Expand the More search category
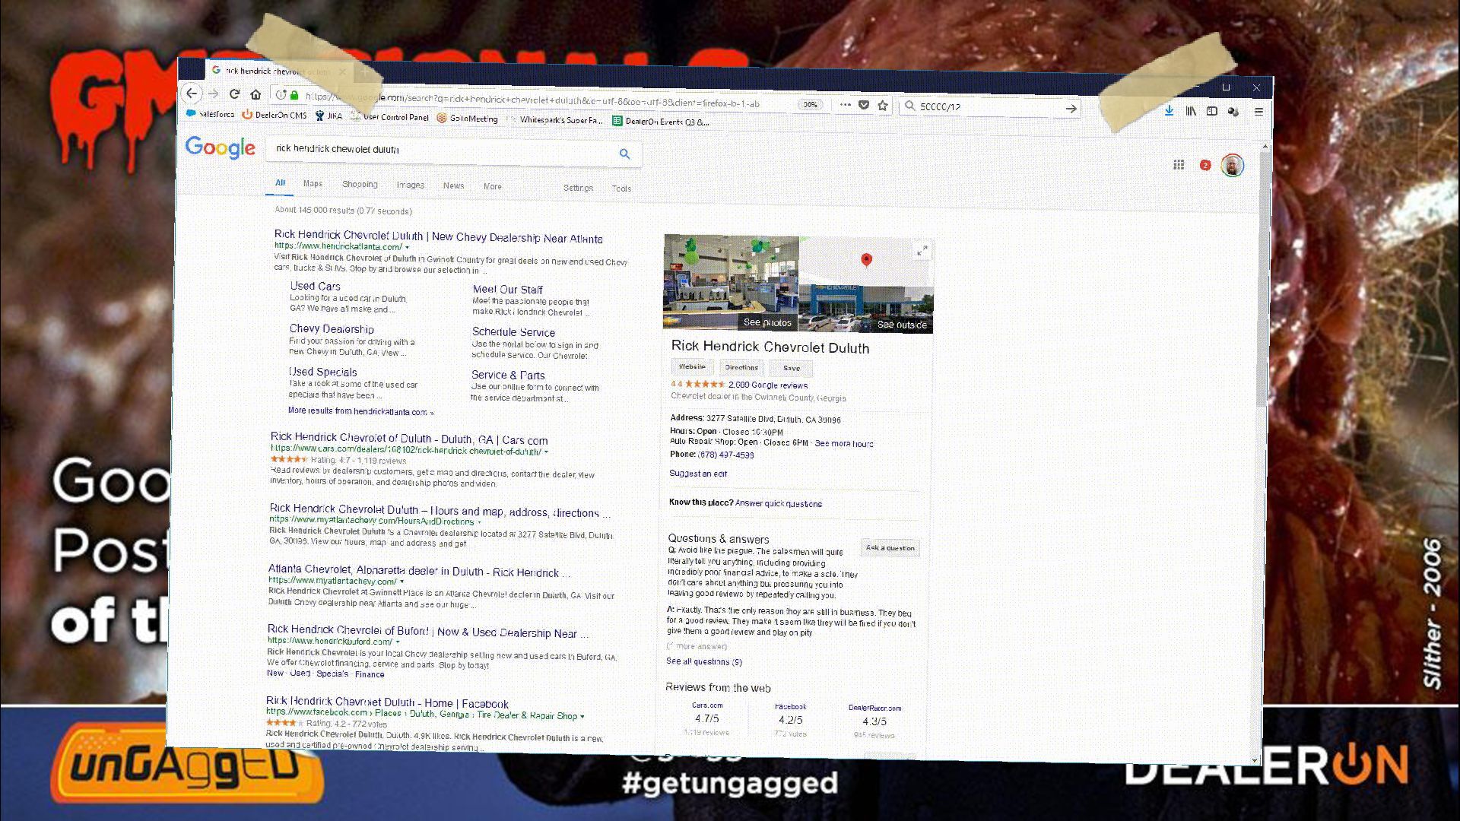This screenshot has height=821, width=1460. pos(493,186)
